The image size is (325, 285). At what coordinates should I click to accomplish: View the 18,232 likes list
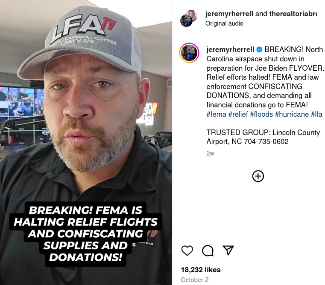pos(201,270)
